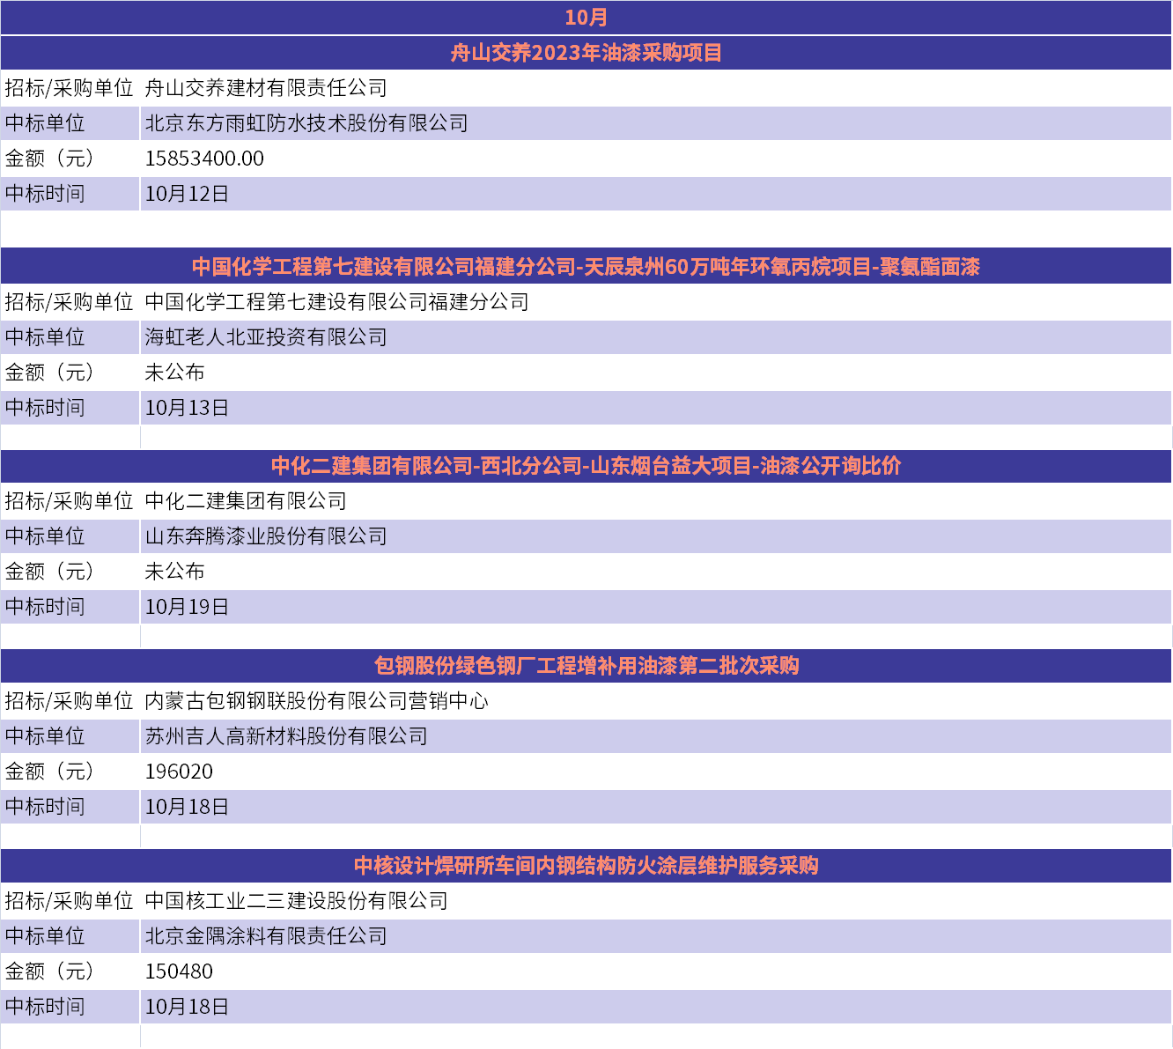Click 包钢股份绿色钢厂工程增补用油漆第二批次采购 title
The image size is (1173, 1049).
[586, 666]
